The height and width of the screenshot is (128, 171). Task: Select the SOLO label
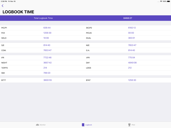coord(4,38)
